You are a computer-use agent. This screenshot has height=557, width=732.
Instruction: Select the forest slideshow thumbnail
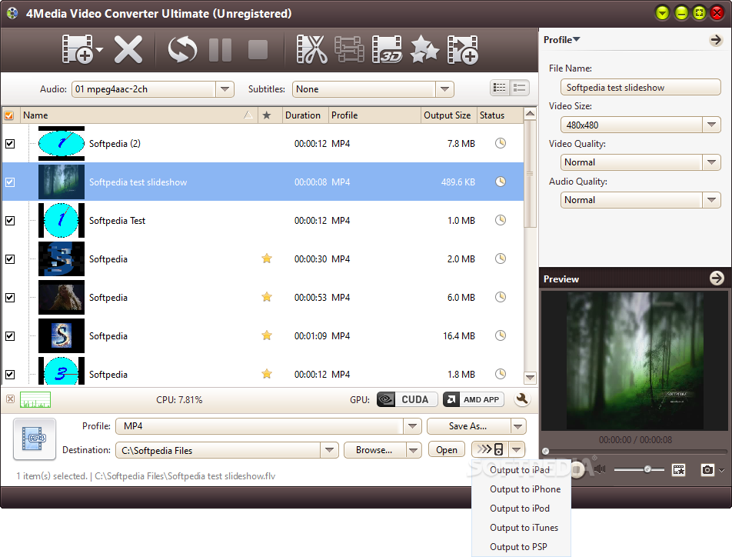click(x=62, y=182)
